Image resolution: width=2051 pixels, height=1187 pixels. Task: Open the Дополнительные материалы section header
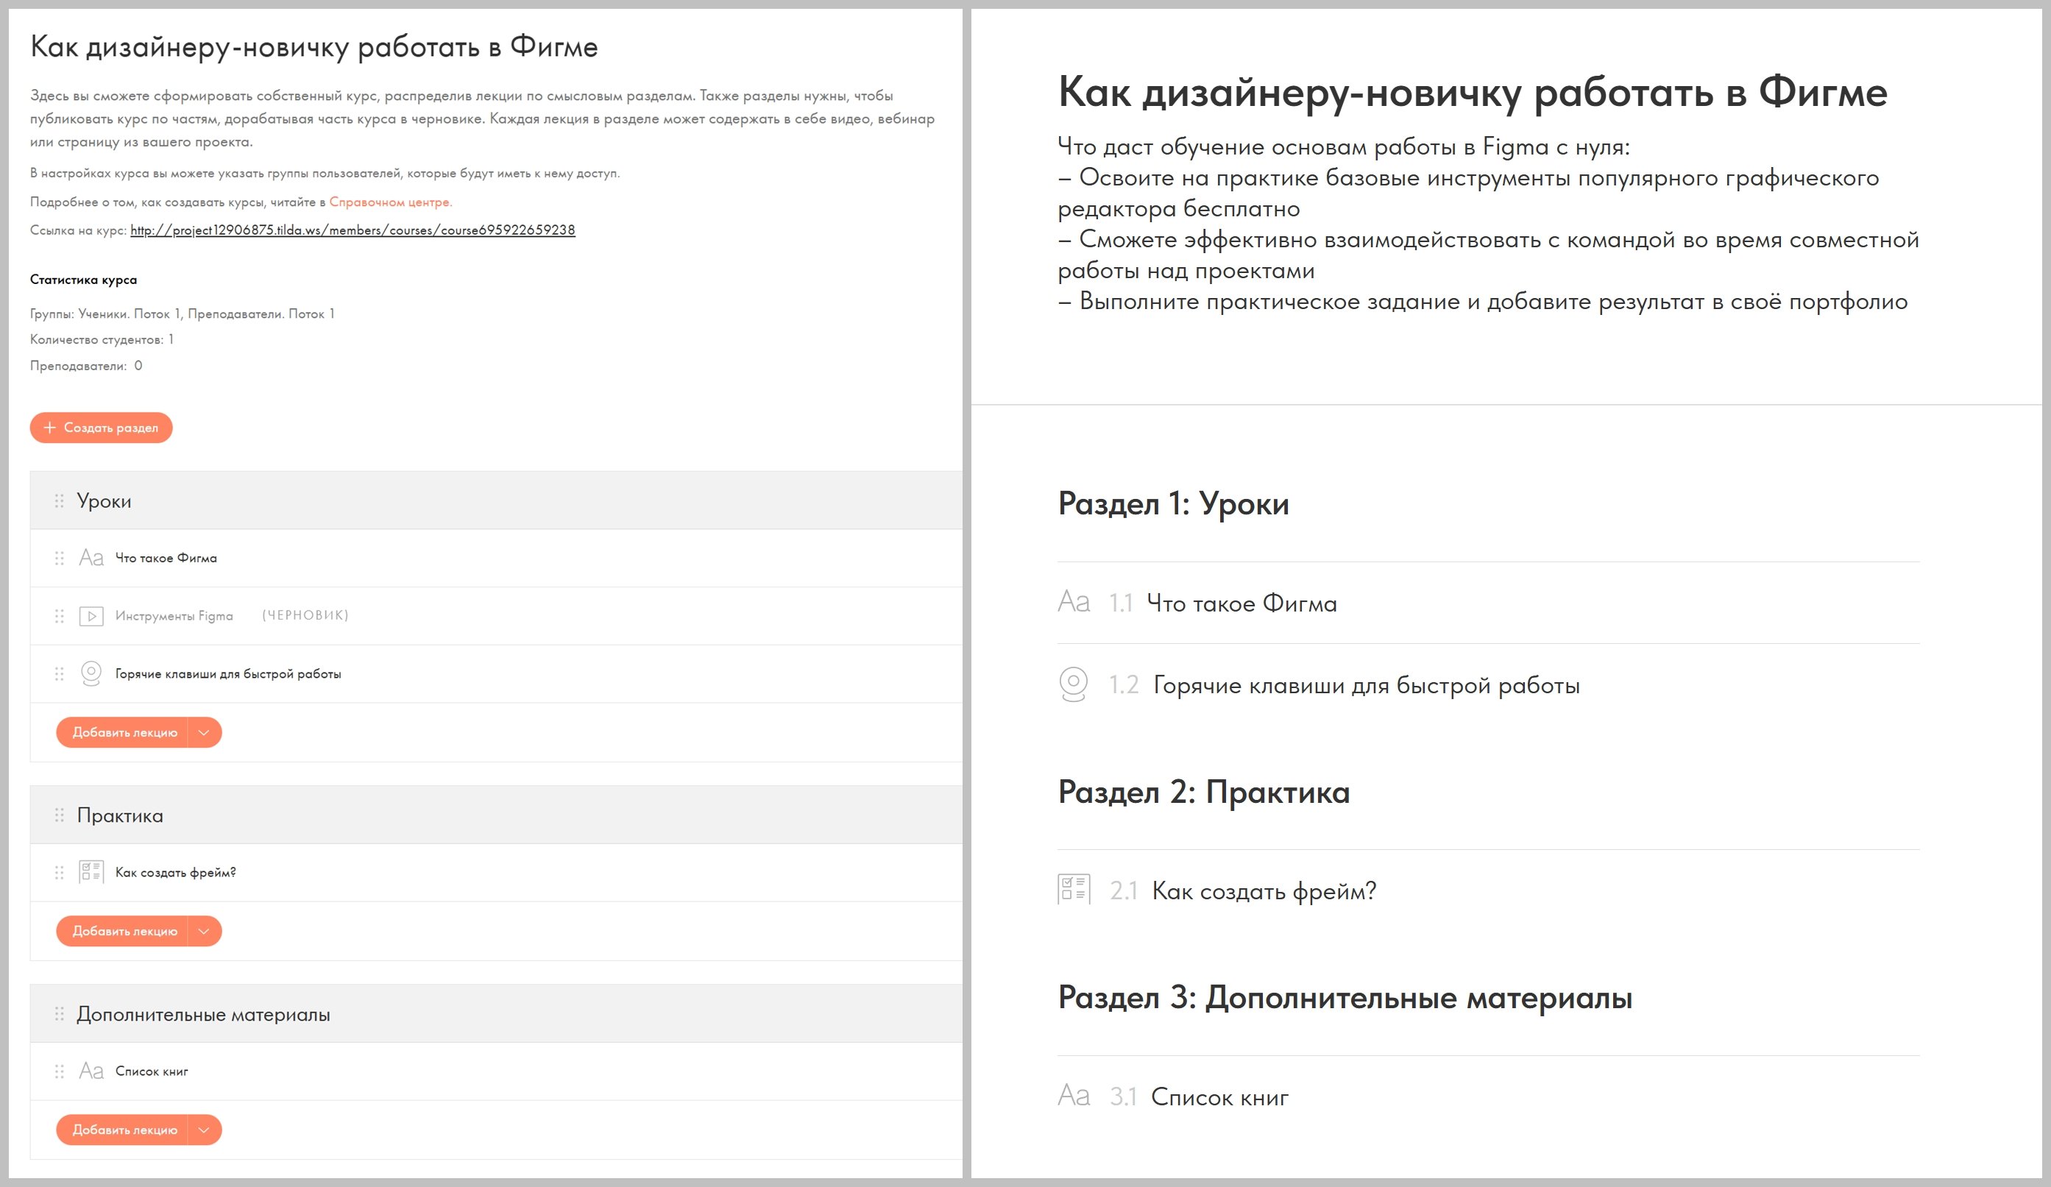pyautogui.click(x=203, y=1014)
